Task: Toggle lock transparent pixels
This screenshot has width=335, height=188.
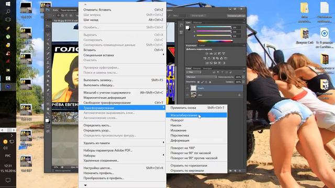Action: (198, 82)
